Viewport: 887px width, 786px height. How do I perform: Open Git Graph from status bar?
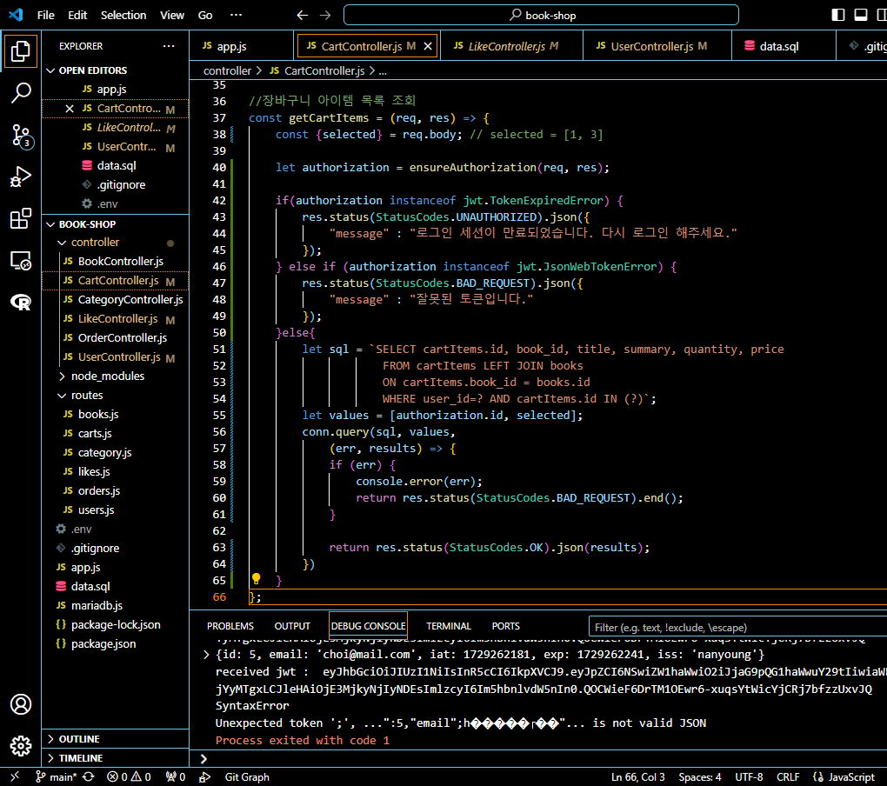coord(247,777)
